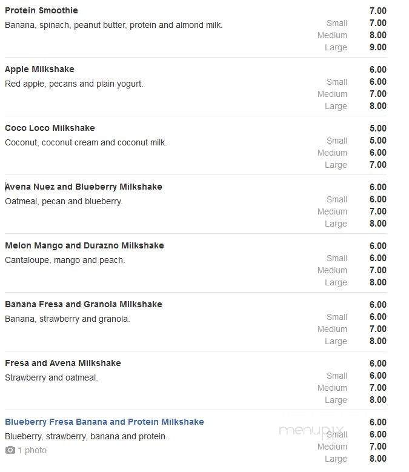
Task: Select the Fresa and Avena Milkshake heading
Action: click(63, 363)
